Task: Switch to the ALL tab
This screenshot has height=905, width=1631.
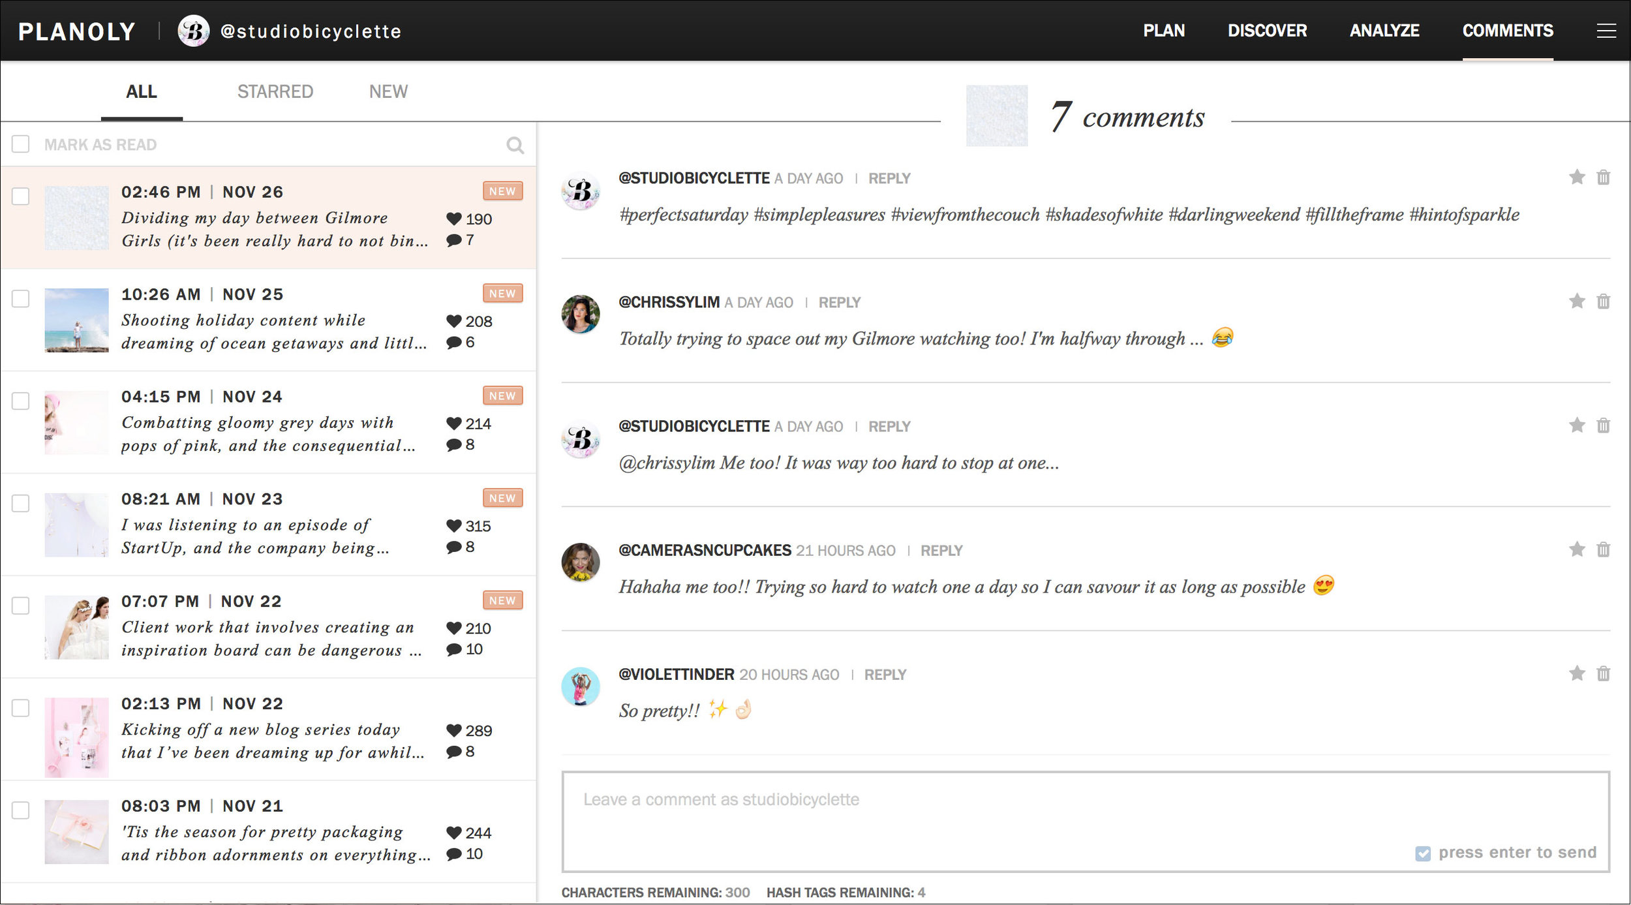Action: [x=142, y=91]
